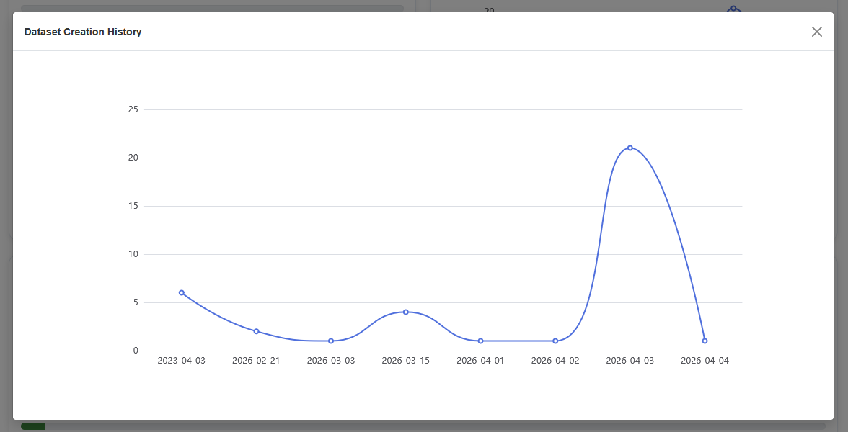The width and height of the screenshot is (848, 432).
Task: Click the y-axis label 0
Action: 136,349
